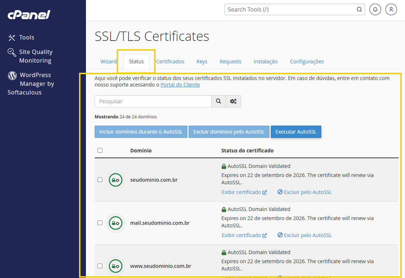This screenshot has height=278, width=405.
Task: Open the user account menu icon
Action: pyautogui.click(x=391, y=9)
